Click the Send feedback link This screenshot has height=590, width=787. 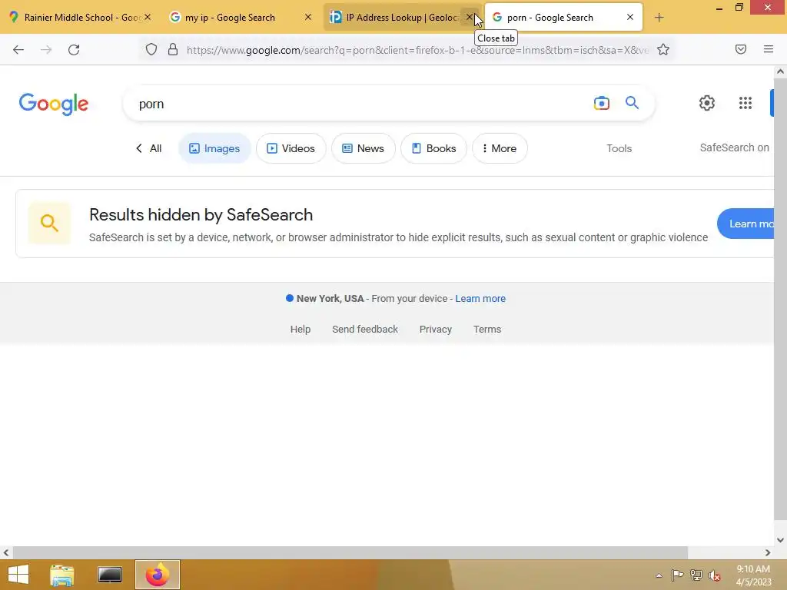[x=365, y=329]
